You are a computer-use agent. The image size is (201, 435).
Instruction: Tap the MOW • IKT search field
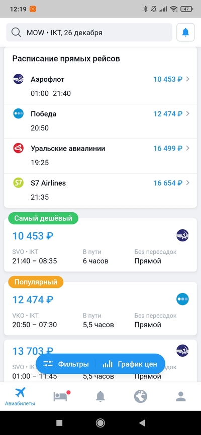[x=89, y=33]
